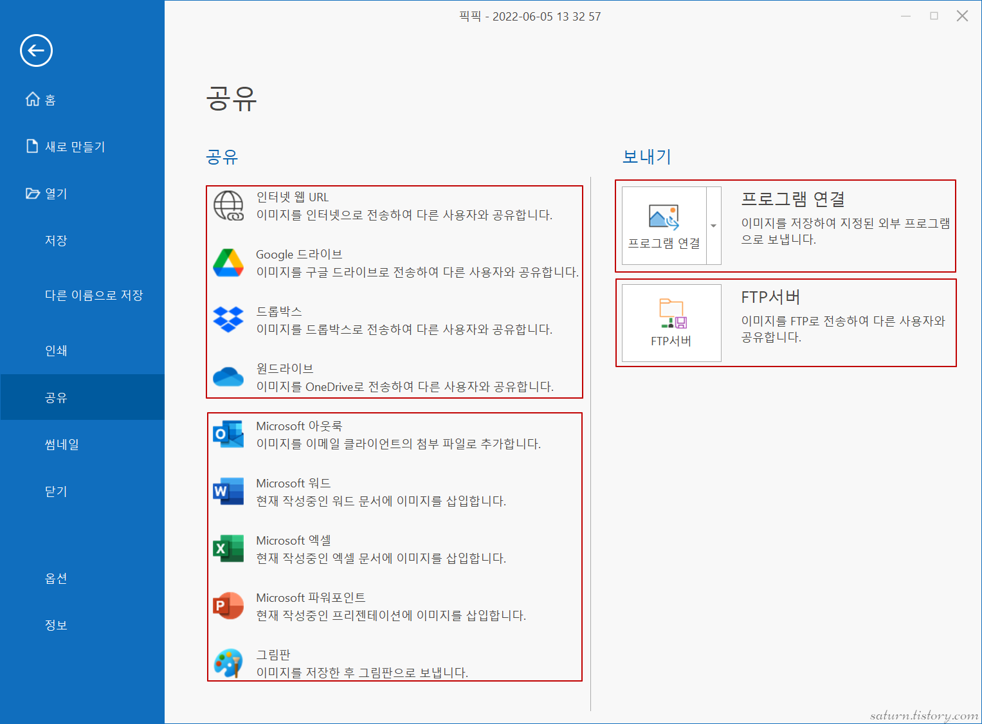This screenshot has height=724, width=982.
Task: Click the open folder icon
Action: click(32, 193)
